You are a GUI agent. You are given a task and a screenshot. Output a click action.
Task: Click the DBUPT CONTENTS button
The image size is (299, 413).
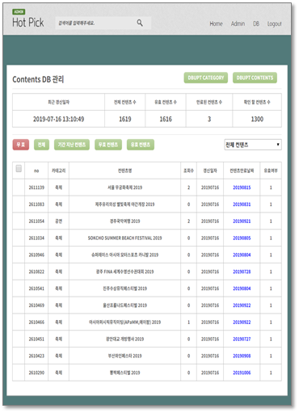[x=255, y=78]
